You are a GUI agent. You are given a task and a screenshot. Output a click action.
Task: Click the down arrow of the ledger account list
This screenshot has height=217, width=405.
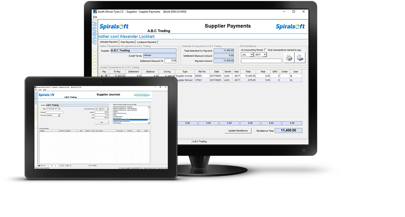pyautogui.click(x=149, y=123)
